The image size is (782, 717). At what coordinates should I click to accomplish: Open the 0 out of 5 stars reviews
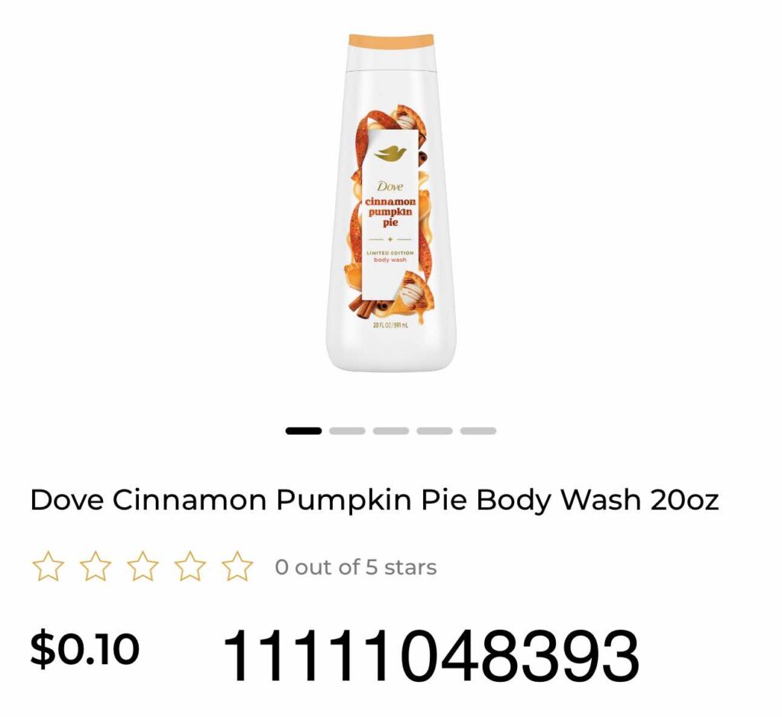coord(356,567)
